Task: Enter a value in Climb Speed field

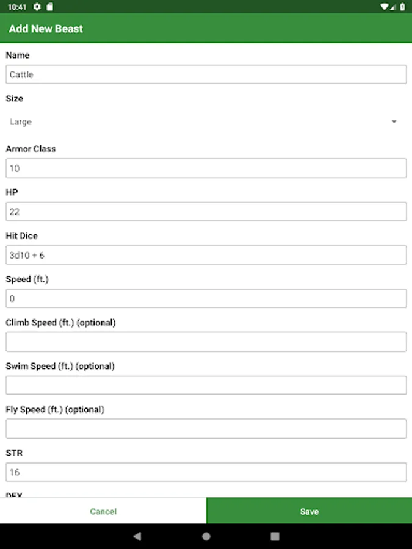Action: click(x=206, y=342)
